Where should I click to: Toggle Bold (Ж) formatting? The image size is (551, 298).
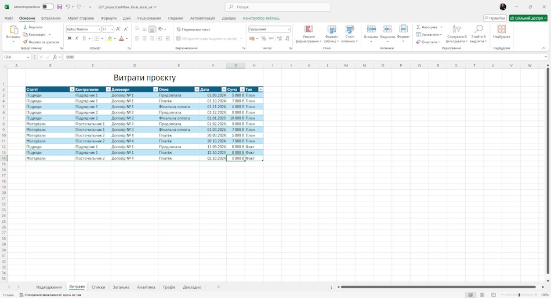(69, 39)
